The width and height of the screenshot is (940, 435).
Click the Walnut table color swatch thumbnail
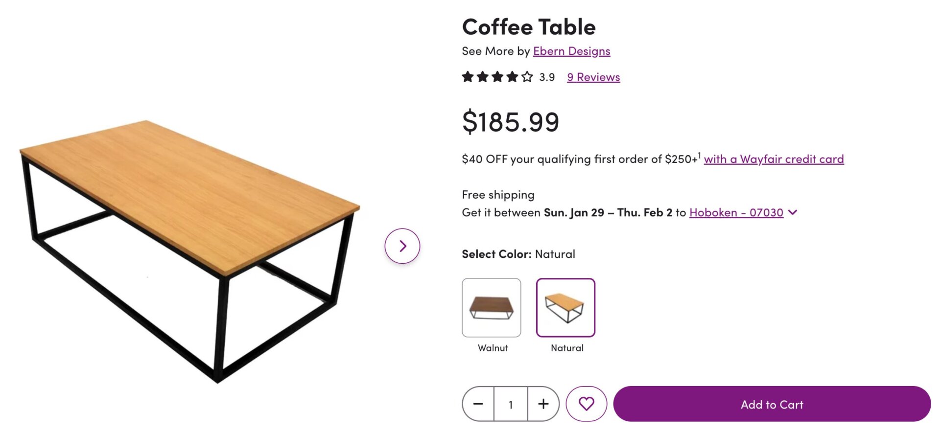(x=492, y=307)
